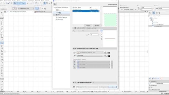Open the File (Файл) menu
The height and width of the screenshot is (95, 169).
tap(2, 1)
